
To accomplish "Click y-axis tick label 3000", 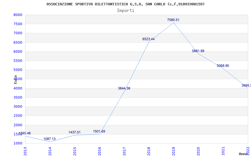I will pos(18,106).
